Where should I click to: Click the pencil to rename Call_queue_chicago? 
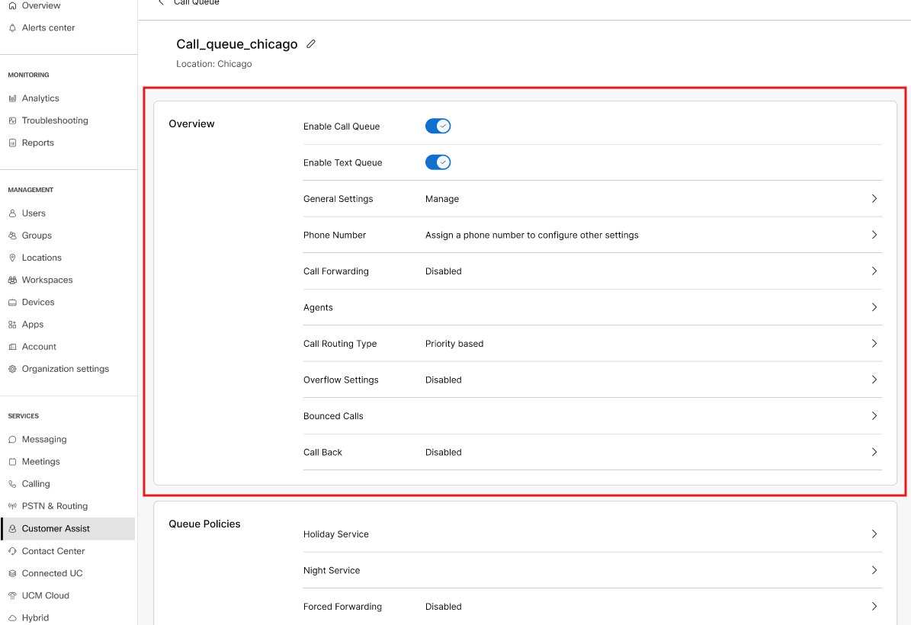coord(310,43)
